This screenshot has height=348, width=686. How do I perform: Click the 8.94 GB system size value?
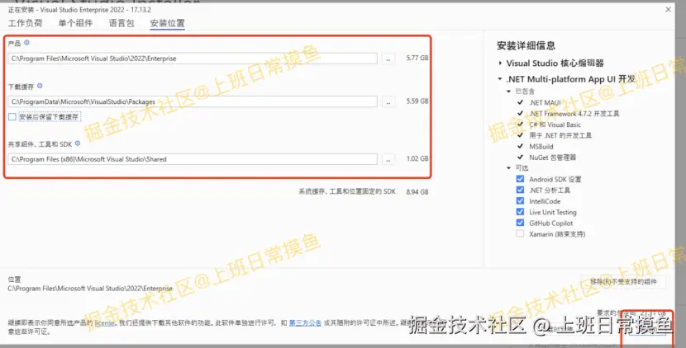tap(417, 191)
